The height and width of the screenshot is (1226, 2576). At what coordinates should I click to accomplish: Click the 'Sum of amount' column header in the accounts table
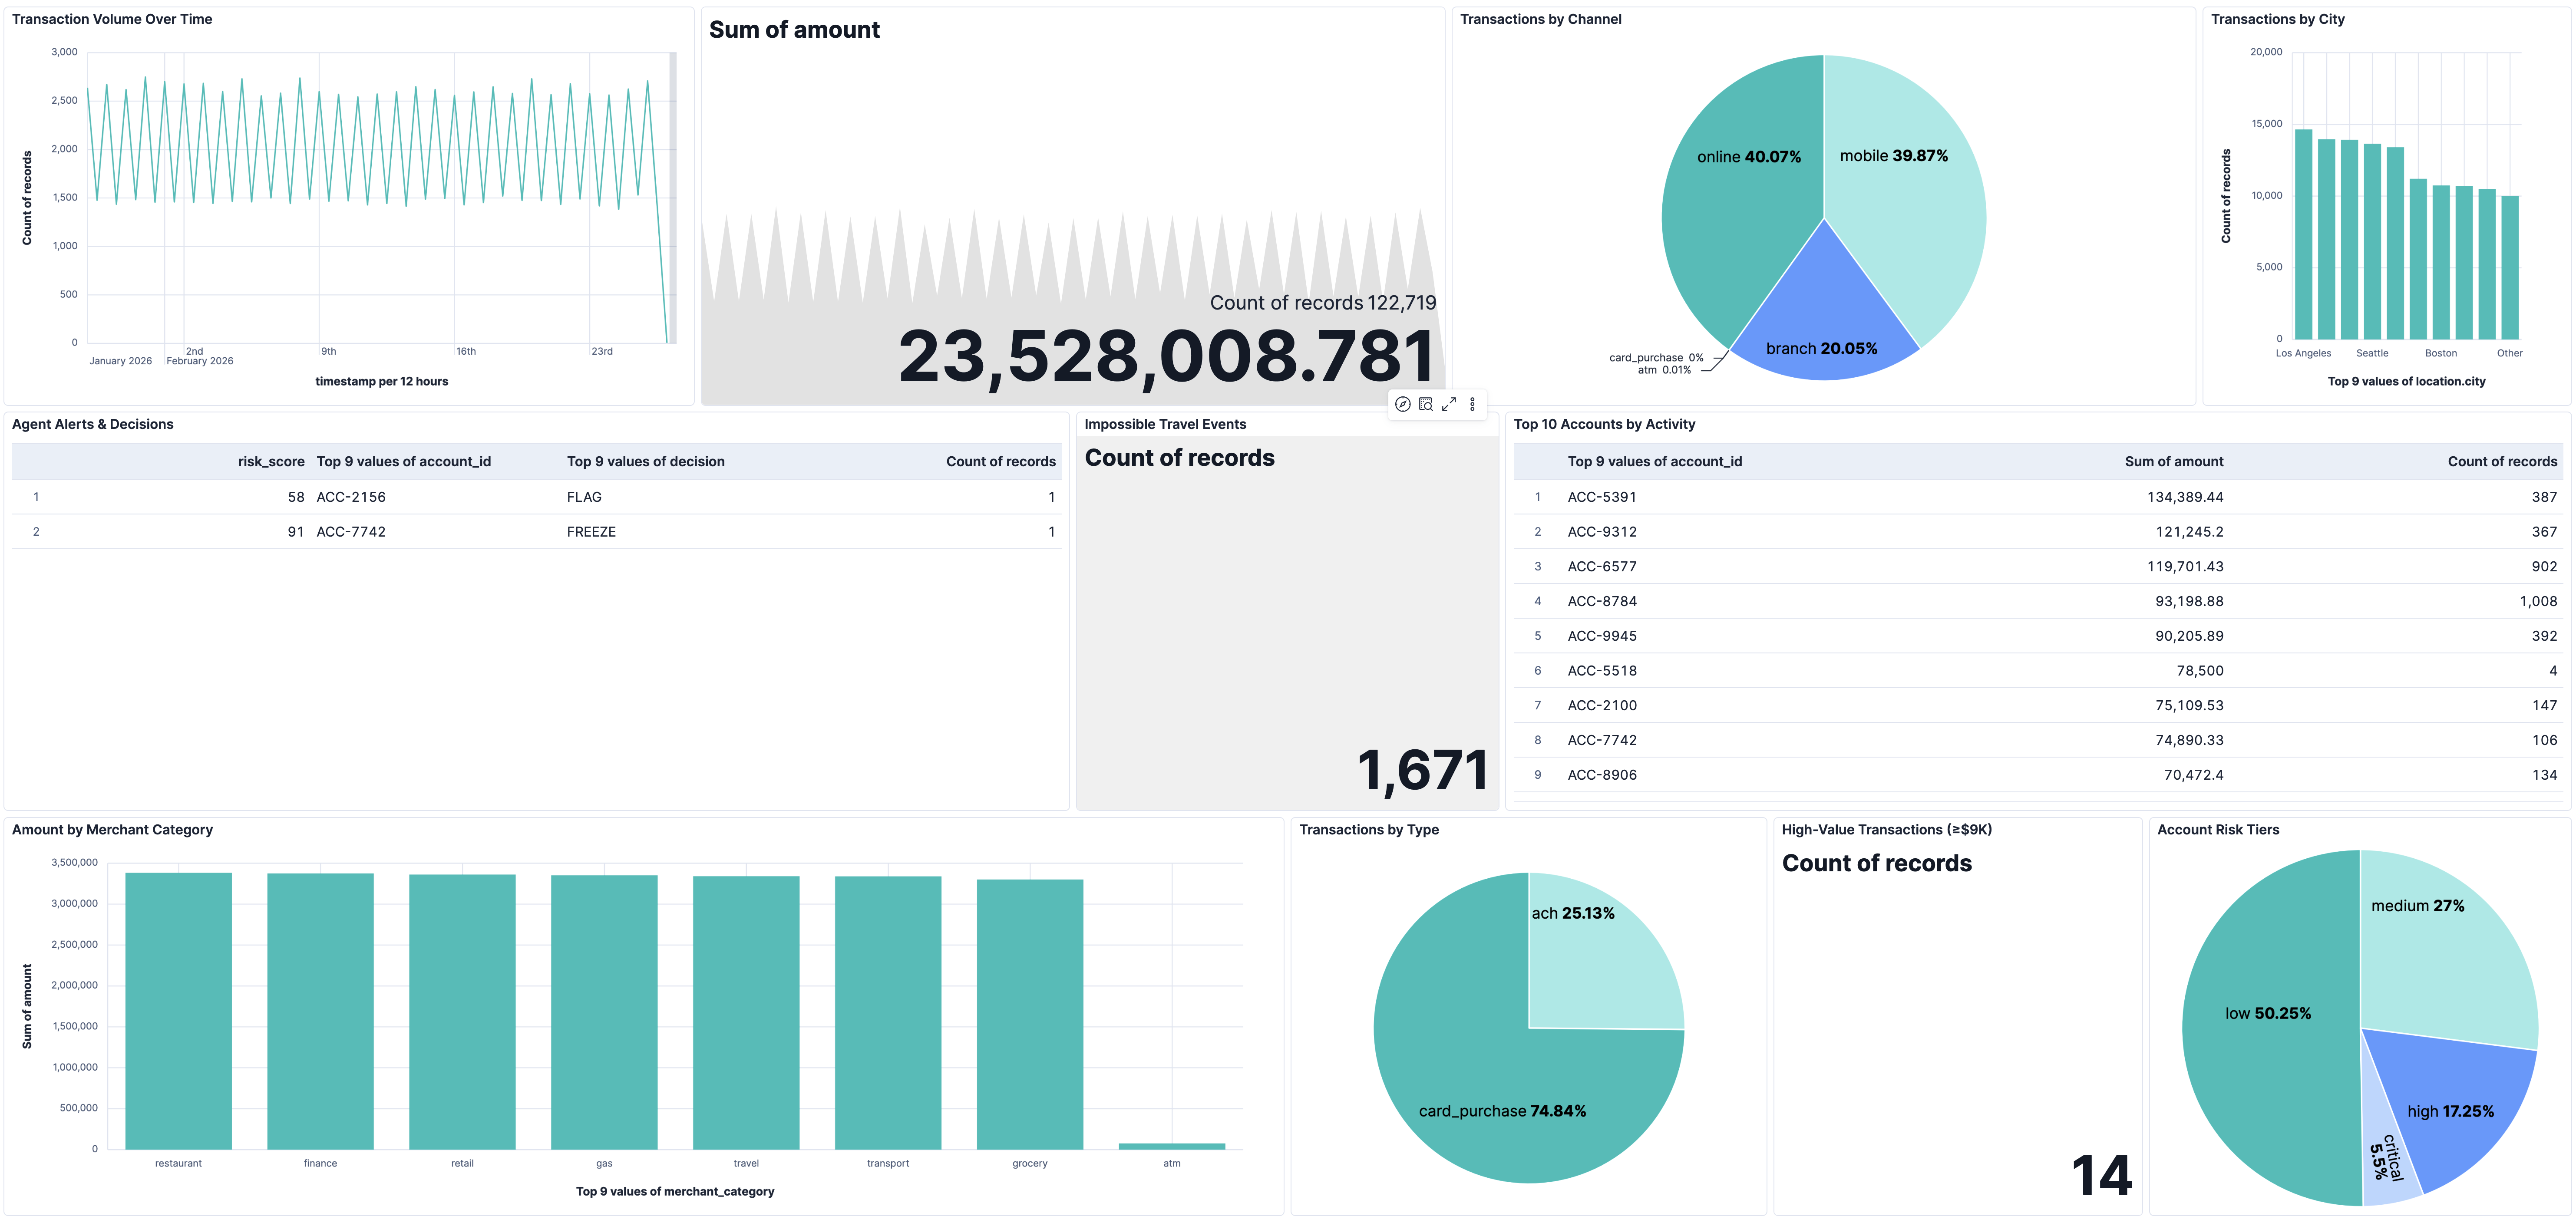tap(2173, 461)
